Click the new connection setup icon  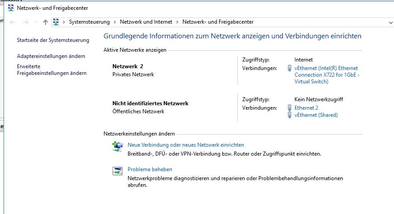(117, 147)
